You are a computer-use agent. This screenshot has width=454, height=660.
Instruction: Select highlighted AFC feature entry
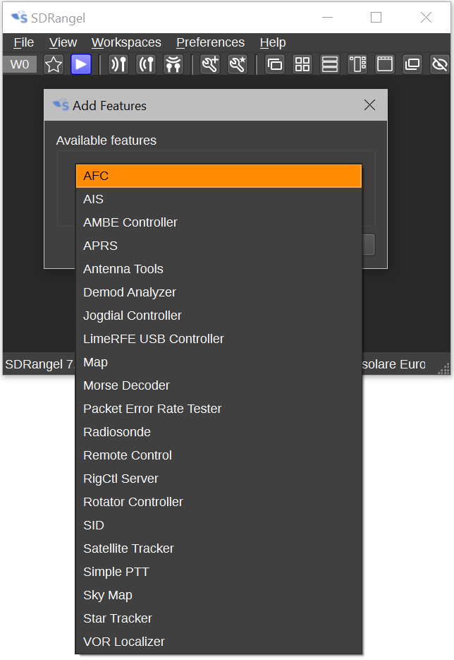point(219,176)
